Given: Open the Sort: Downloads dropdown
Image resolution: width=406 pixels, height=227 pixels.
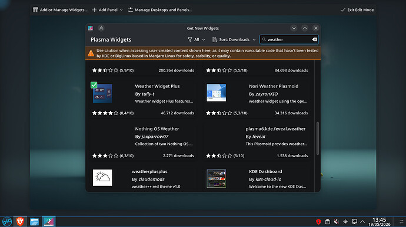Looking at the screenshot, I should (234, 39).
